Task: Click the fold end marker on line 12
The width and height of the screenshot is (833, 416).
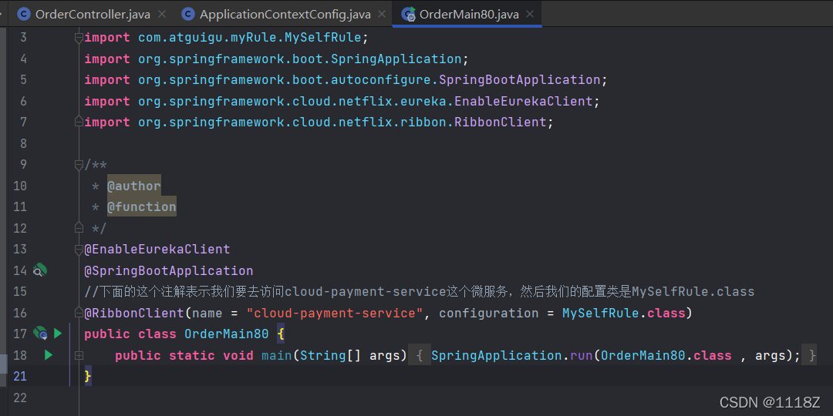Action: coord(79,228)
